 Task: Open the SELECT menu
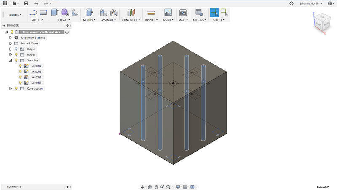219,20
